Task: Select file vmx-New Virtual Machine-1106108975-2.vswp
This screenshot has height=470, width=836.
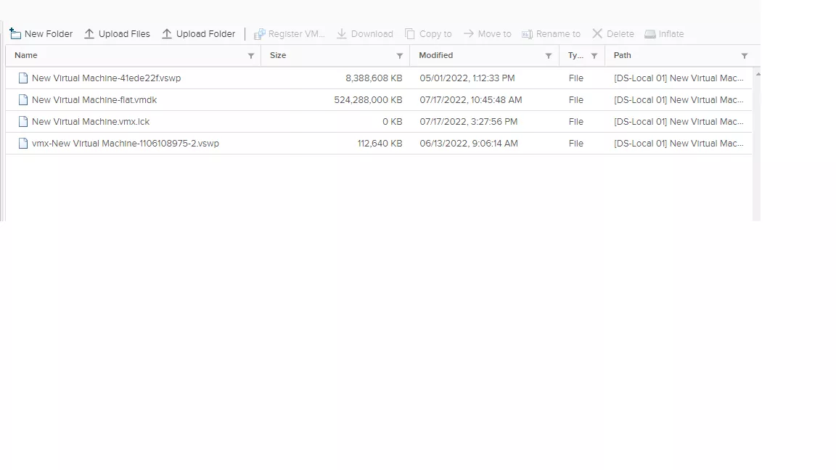Action: 126,144
